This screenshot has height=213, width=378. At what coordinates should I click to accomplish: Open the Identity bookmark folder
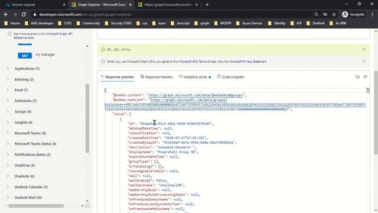[276, 23]
